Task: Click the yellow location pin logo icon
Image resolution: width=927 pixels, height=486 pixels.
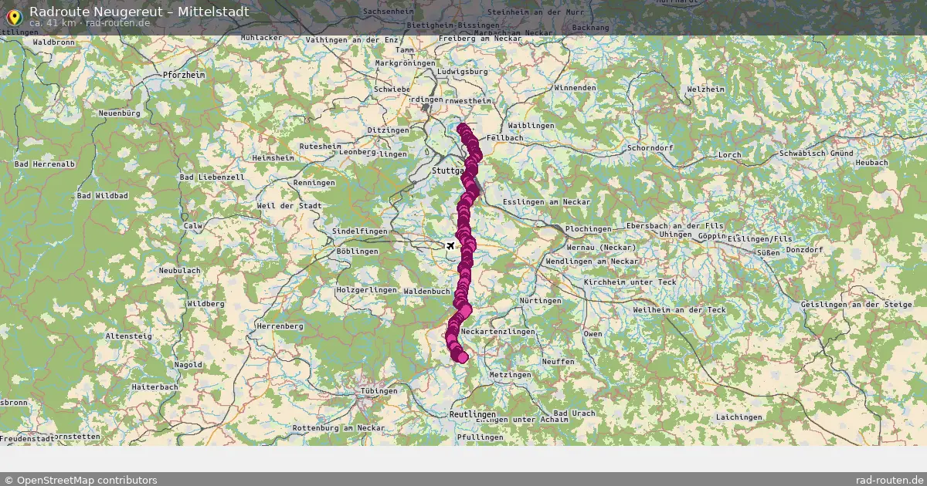Action: pos(13,15)
